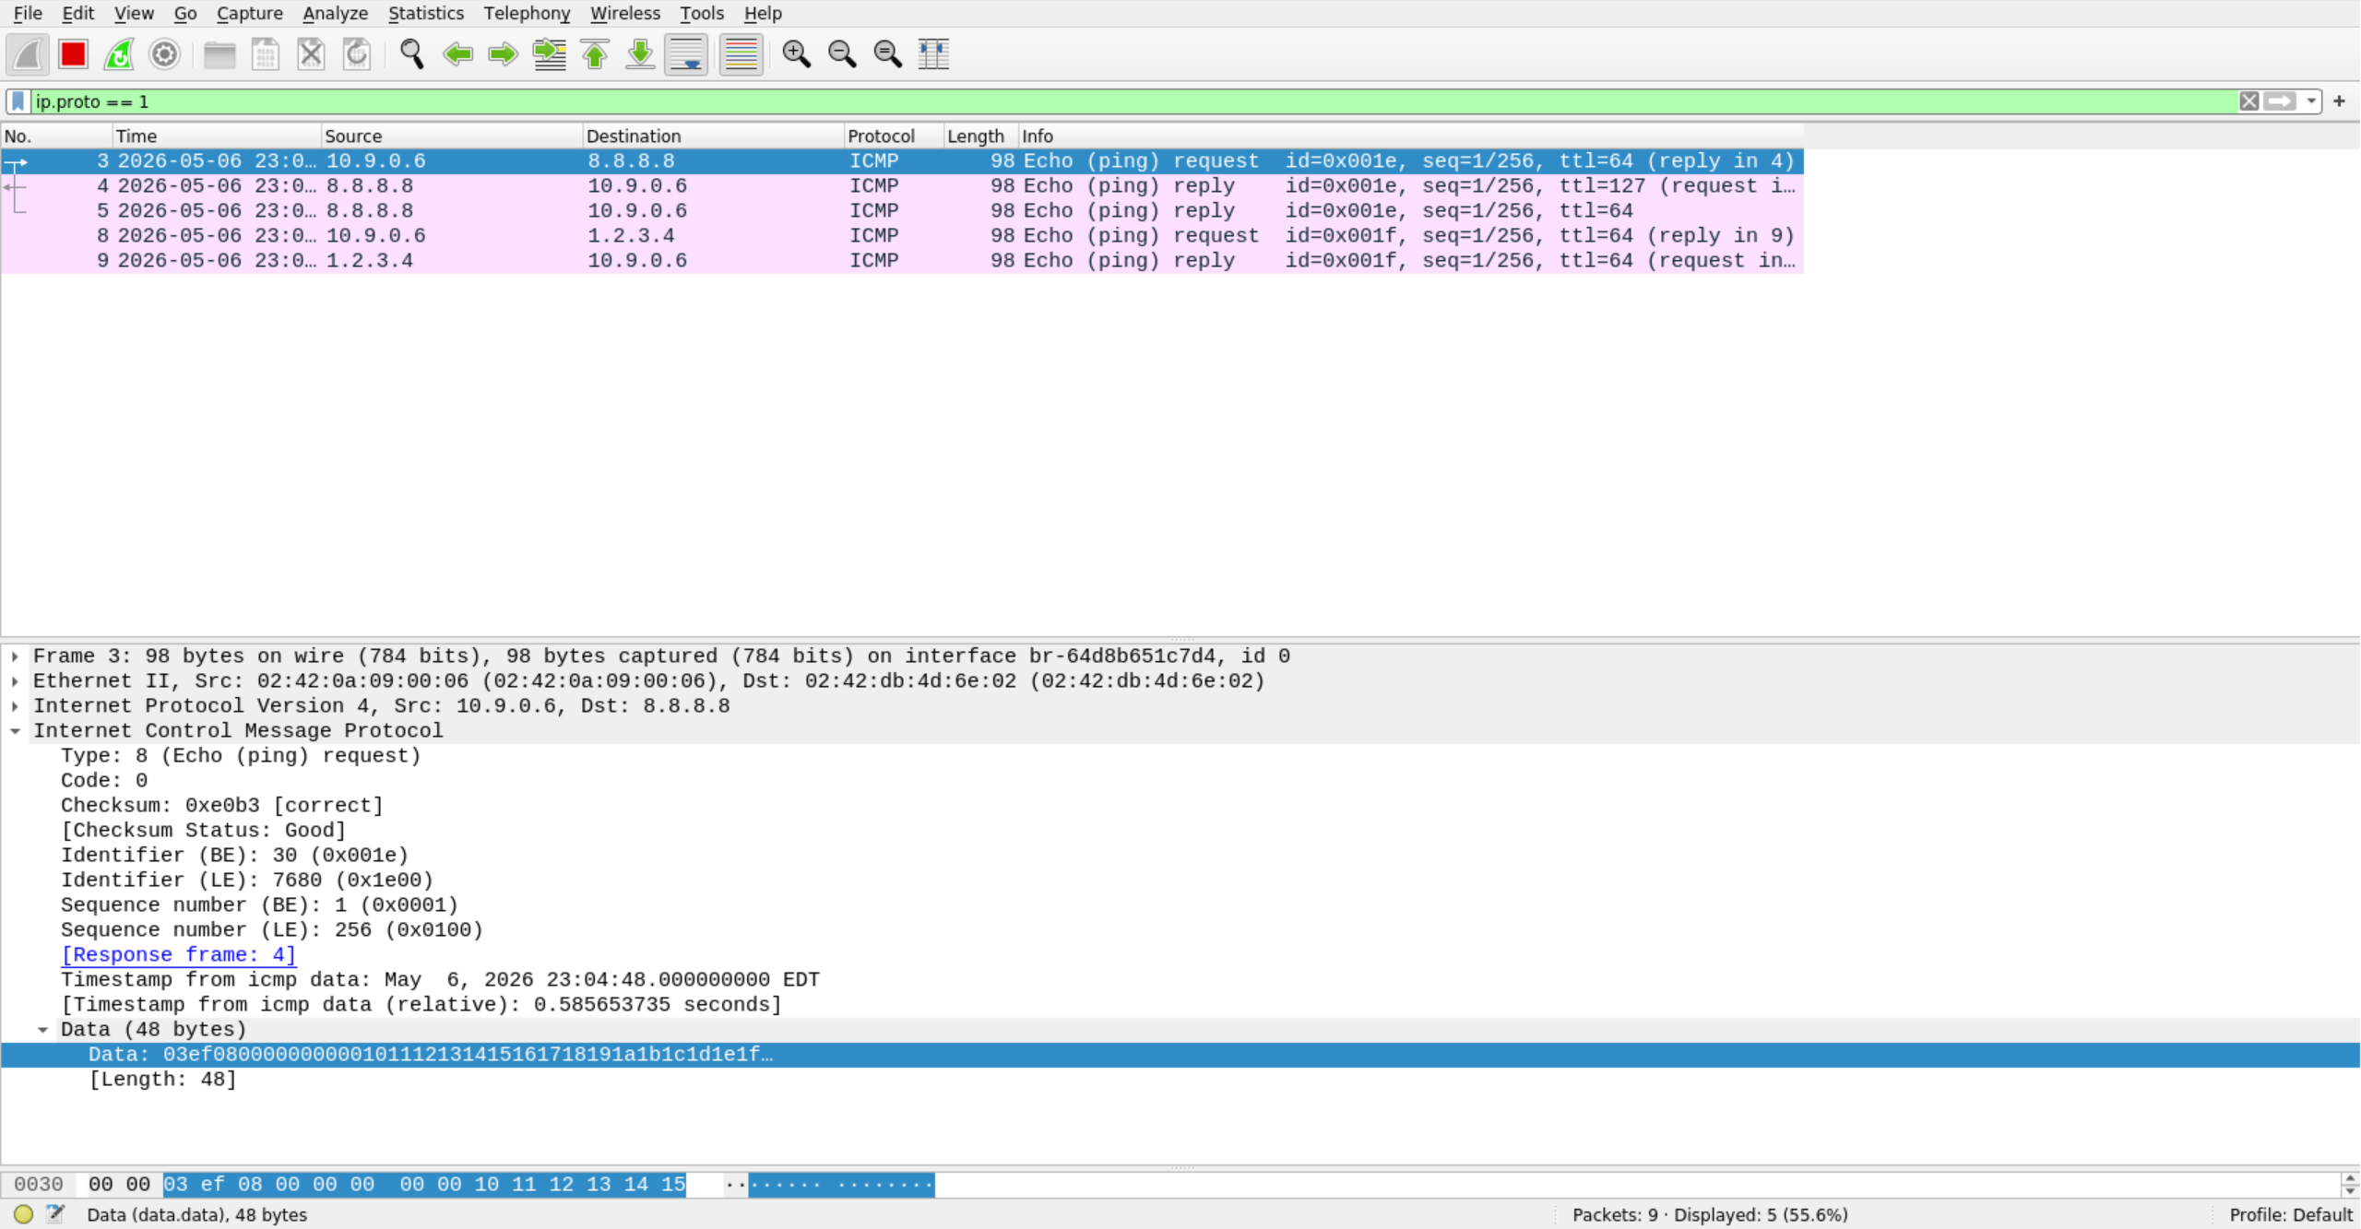Add a display filter button plus

[x=2340, y=101]
